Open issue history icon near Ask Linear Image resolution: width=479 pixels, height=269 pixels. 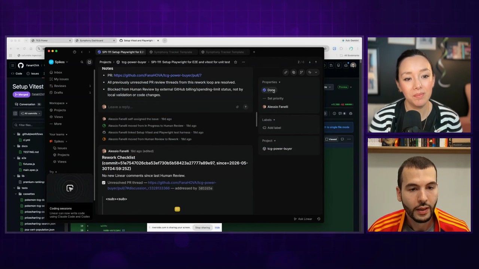(319, 219)
